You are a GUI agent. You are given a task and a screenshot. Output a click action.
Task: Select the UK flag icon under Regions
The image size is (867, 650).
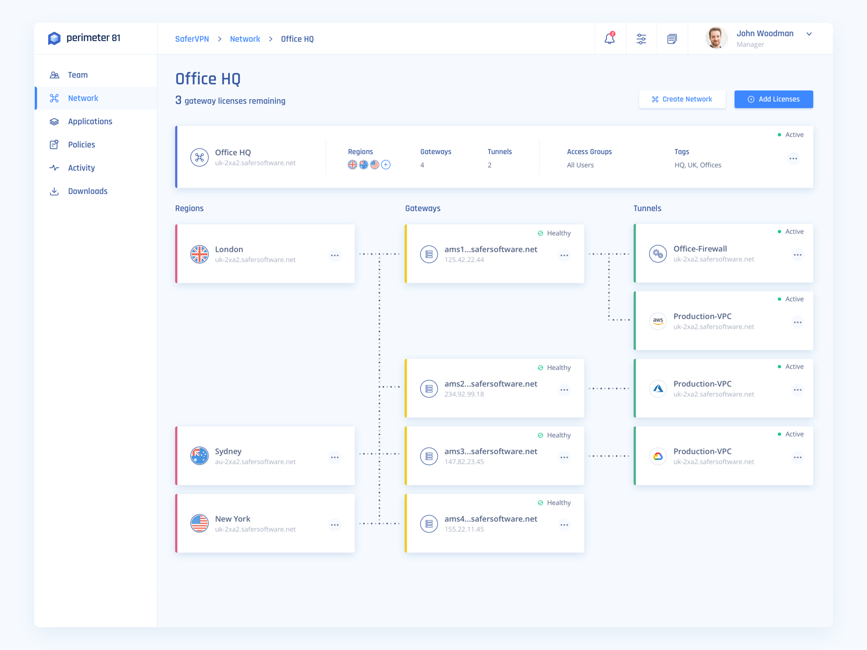pyautogui.click(x=352, y=165)
